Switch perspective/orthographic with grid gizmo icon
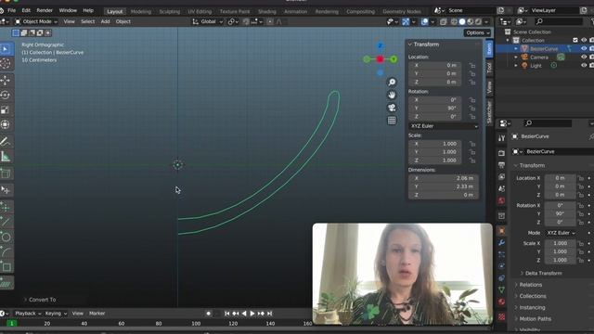This screenshot has height=334, width=594. pos(392,121)
